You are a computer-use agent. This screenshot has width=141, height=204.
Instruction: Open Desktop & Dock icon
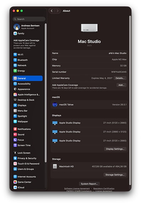[15, 100]
